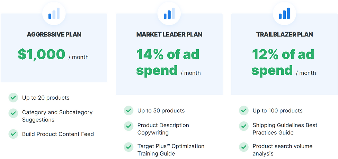The height and width of the screenshot is (159, 338).
Task: Click checkmark beside Up to 20 products
Action: pyautogui.click(x=13, y=98)
